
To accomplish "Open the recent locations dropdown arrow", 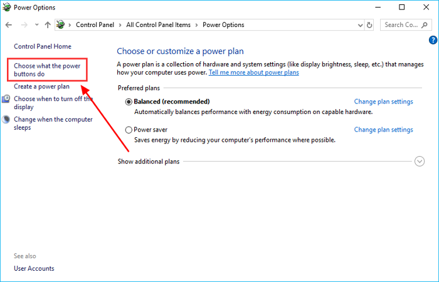I will click(x=36, y=25).
